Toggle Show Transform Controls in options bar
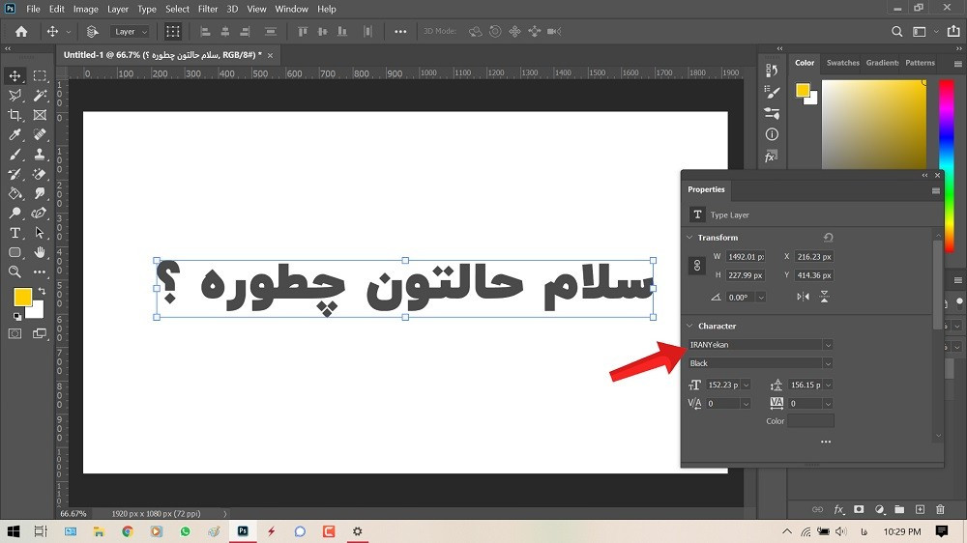Screen dimensions: 967x543 173,32
